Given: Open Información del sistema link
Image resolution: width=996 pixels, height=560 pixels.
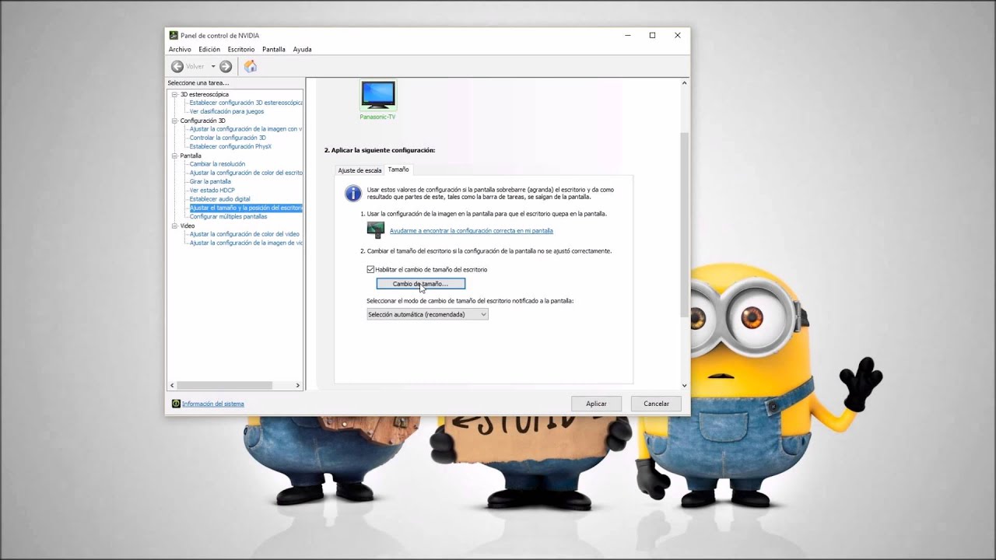Looking at the screenshot, I should [x=213, y=404].
